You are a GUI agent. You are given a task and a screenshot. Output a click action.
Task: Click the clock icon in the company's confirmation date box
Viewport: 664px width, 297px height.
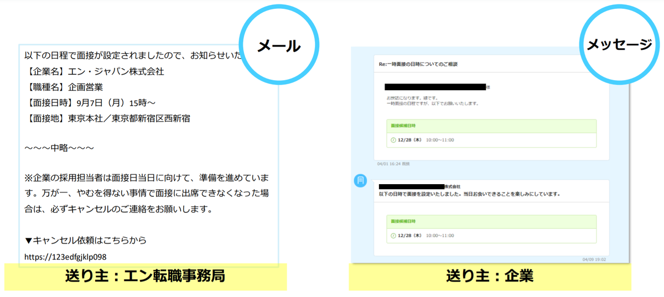click(394, 236)
